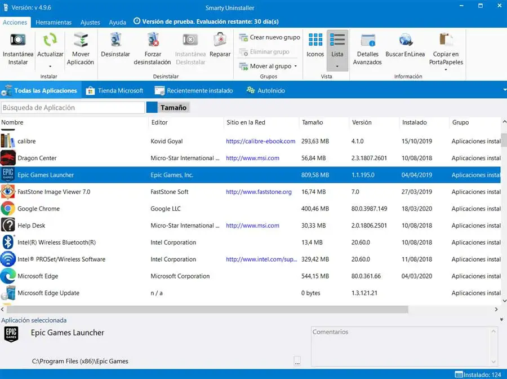Click the Actualizar refresh icon
507x379 pixels.
(50, 40)
